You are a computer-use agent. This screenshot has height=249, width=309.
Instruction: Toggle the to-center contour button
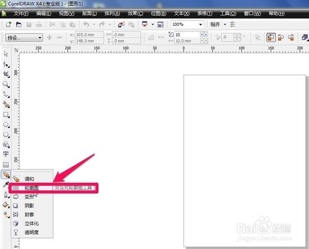click(271, 38)
